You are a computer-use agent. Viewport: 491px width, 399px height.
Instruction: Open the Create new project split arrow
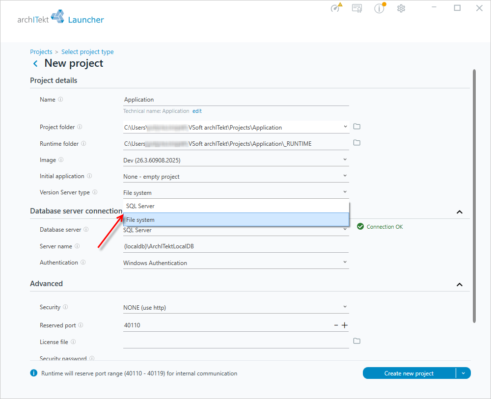[x=464, y=373]
